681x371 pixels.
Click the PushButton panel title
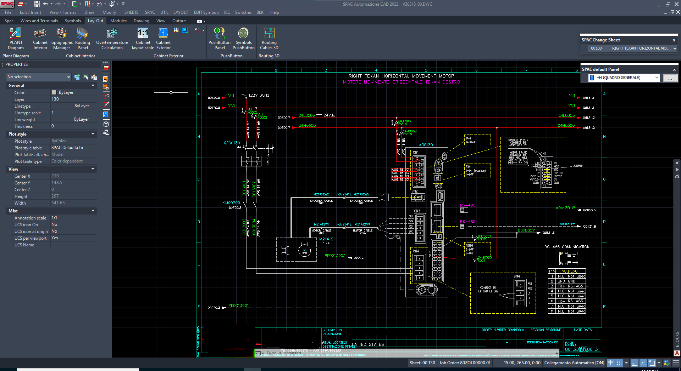click(x=231, y=56)
